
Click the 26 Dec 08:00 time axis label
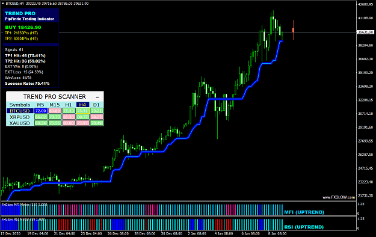tap(118, 233)
